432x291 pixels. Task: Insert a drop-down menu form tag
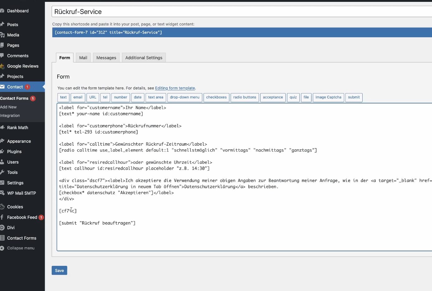[185, 97]
